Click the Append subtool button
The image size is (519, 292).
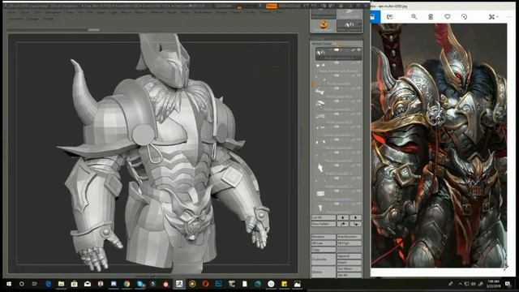tap(350, 256)
